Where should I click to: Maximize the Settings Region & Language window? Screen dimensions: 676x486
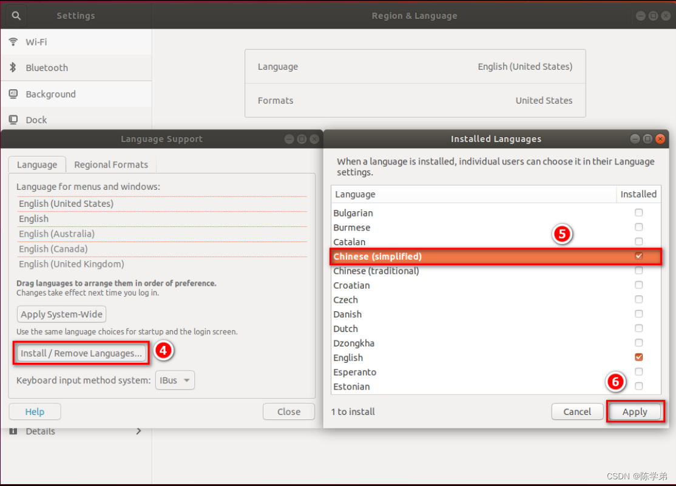coord(654,16)
